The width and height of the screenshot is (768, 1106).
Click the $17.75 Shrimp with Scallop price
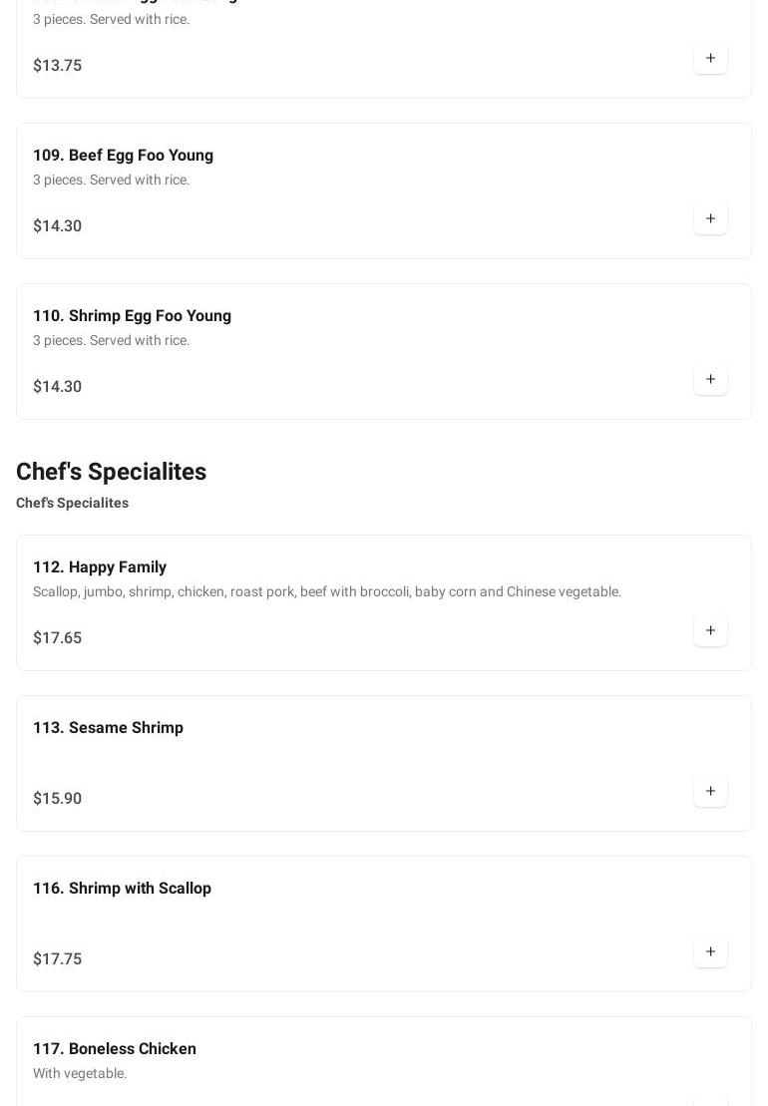coord(57,959)
